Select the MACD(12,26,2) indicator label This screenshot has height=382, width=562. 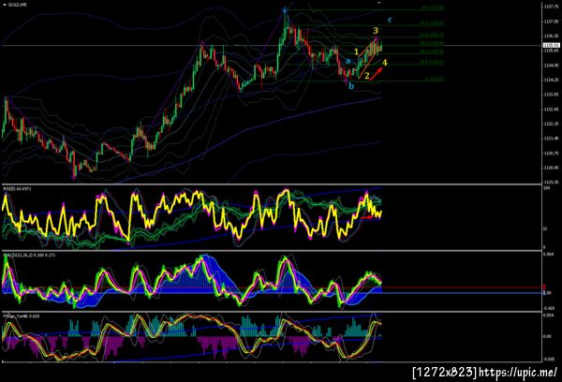29,256
